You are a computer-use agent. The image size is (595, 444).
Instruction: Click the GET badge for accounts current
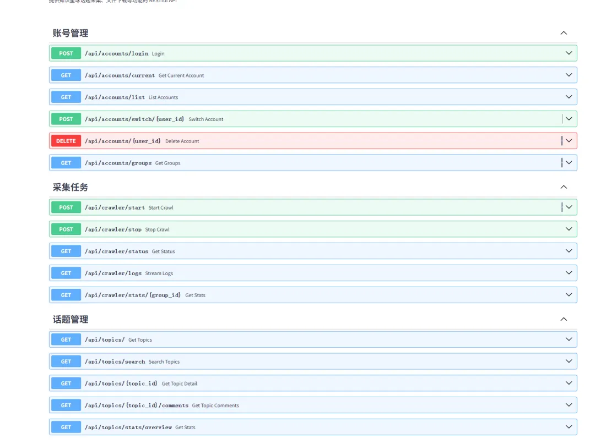coord(66,75)
